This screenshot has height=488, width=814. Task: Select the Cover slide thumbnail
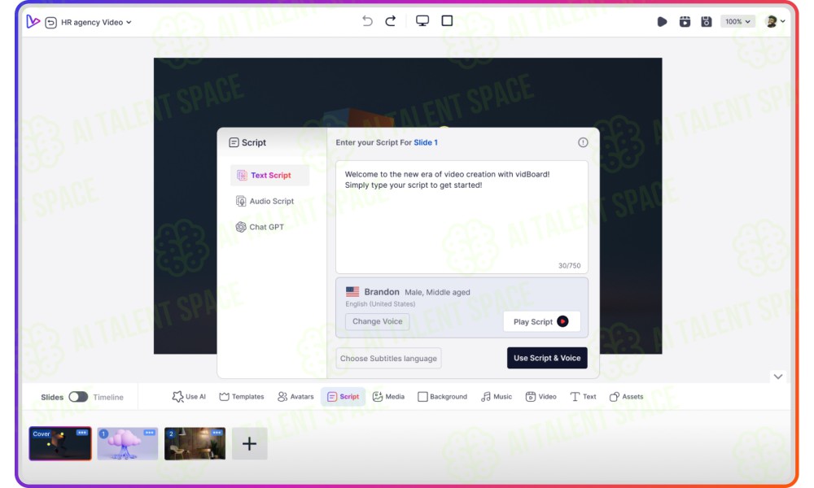pos(60,444)
